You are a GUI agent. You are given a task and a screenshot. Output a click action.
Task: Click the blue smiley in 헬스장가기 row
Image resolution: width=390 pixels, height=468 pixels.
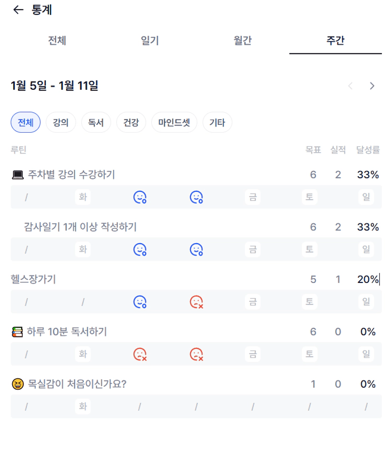pyautogui.click(x=140, y=301)
